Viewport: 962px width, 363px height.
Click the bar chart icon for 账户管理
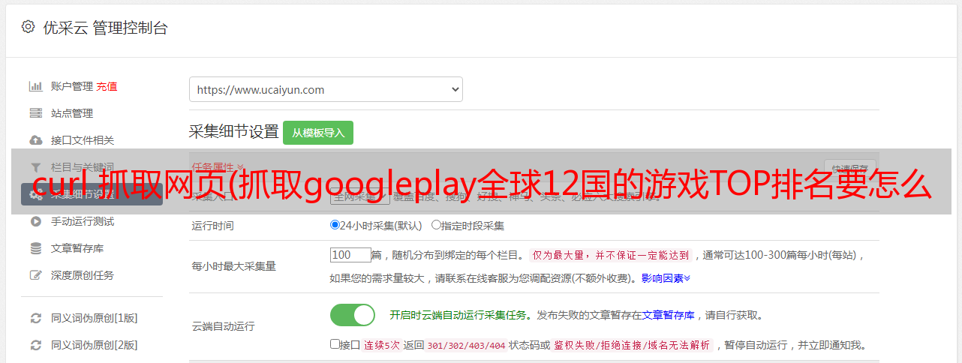[35, 86]
